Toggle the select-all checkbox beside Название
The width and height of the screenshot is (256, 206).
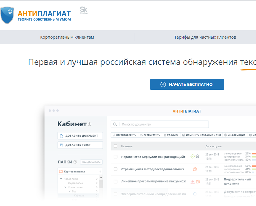point(116,146)
